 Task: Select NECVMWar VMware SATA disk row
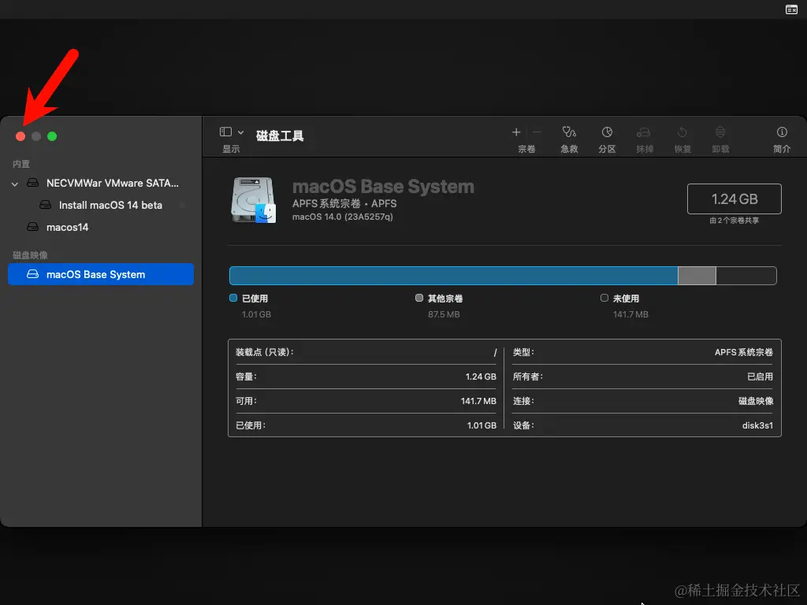click(101, 183)
